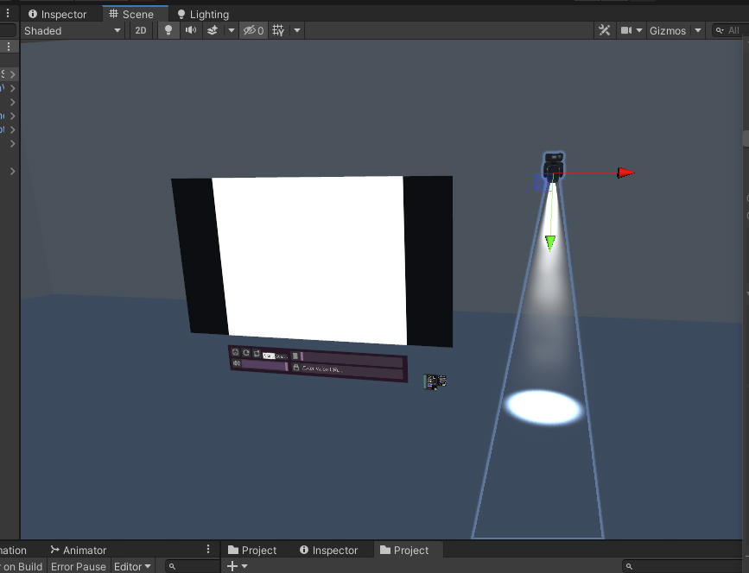This screenshot has width=749, height=573.
Task: Adjust the video player volume slider
Action: [265, 366]
